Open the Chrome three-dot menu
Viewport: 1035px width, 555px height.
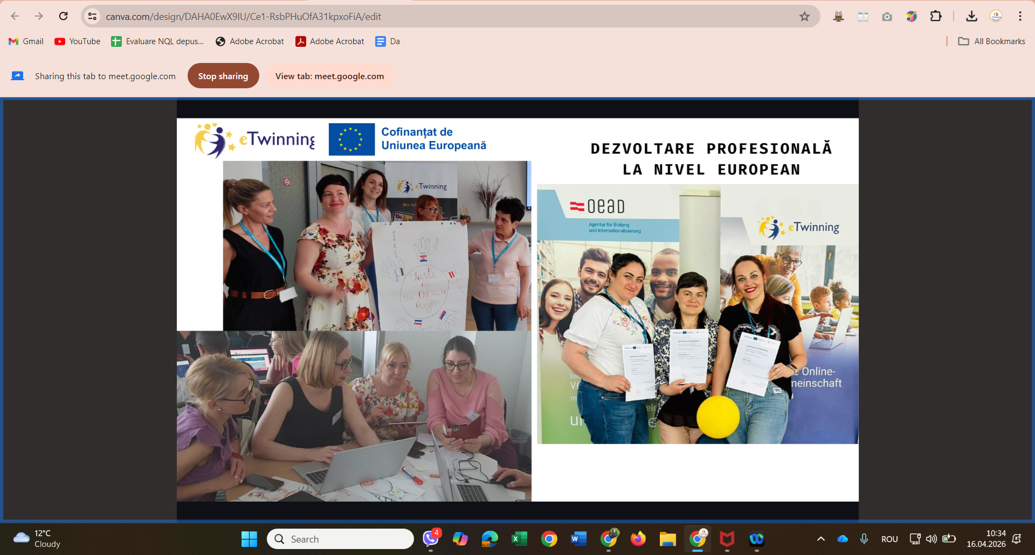(x=1020, y=16)
